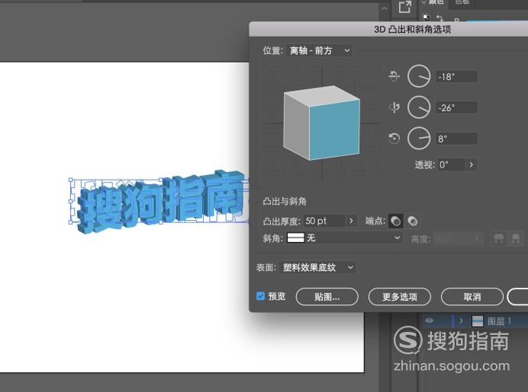Image resolution: width=528 pixels, height=392 pixels.
Task: Click the Y-axis rotation dial for -26°
Action: pos(419,107)
